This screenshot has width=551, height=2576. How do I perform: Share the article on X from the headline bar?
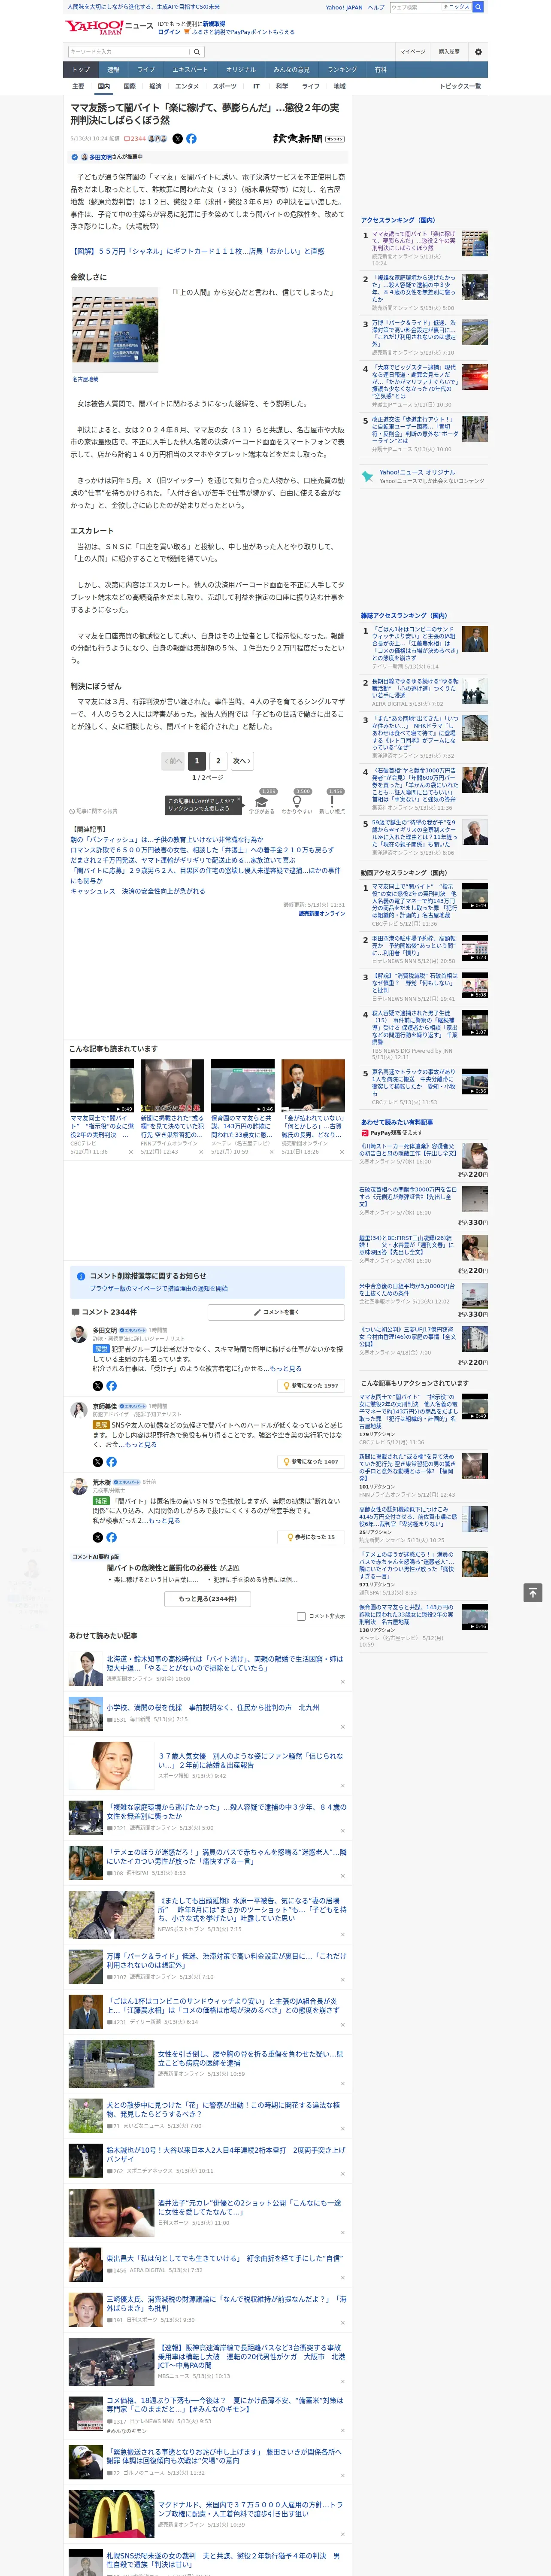[x=178, y=139]
